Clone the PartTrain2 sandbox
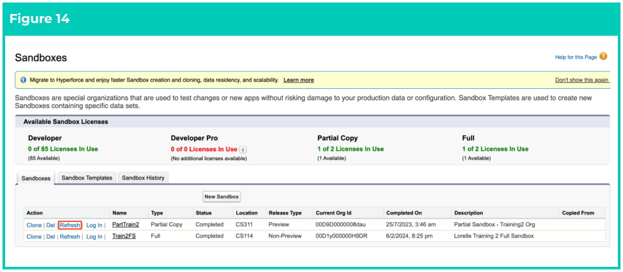Viewport: 623px width, 272px height. pyautogui.click(x=34, y=225)
